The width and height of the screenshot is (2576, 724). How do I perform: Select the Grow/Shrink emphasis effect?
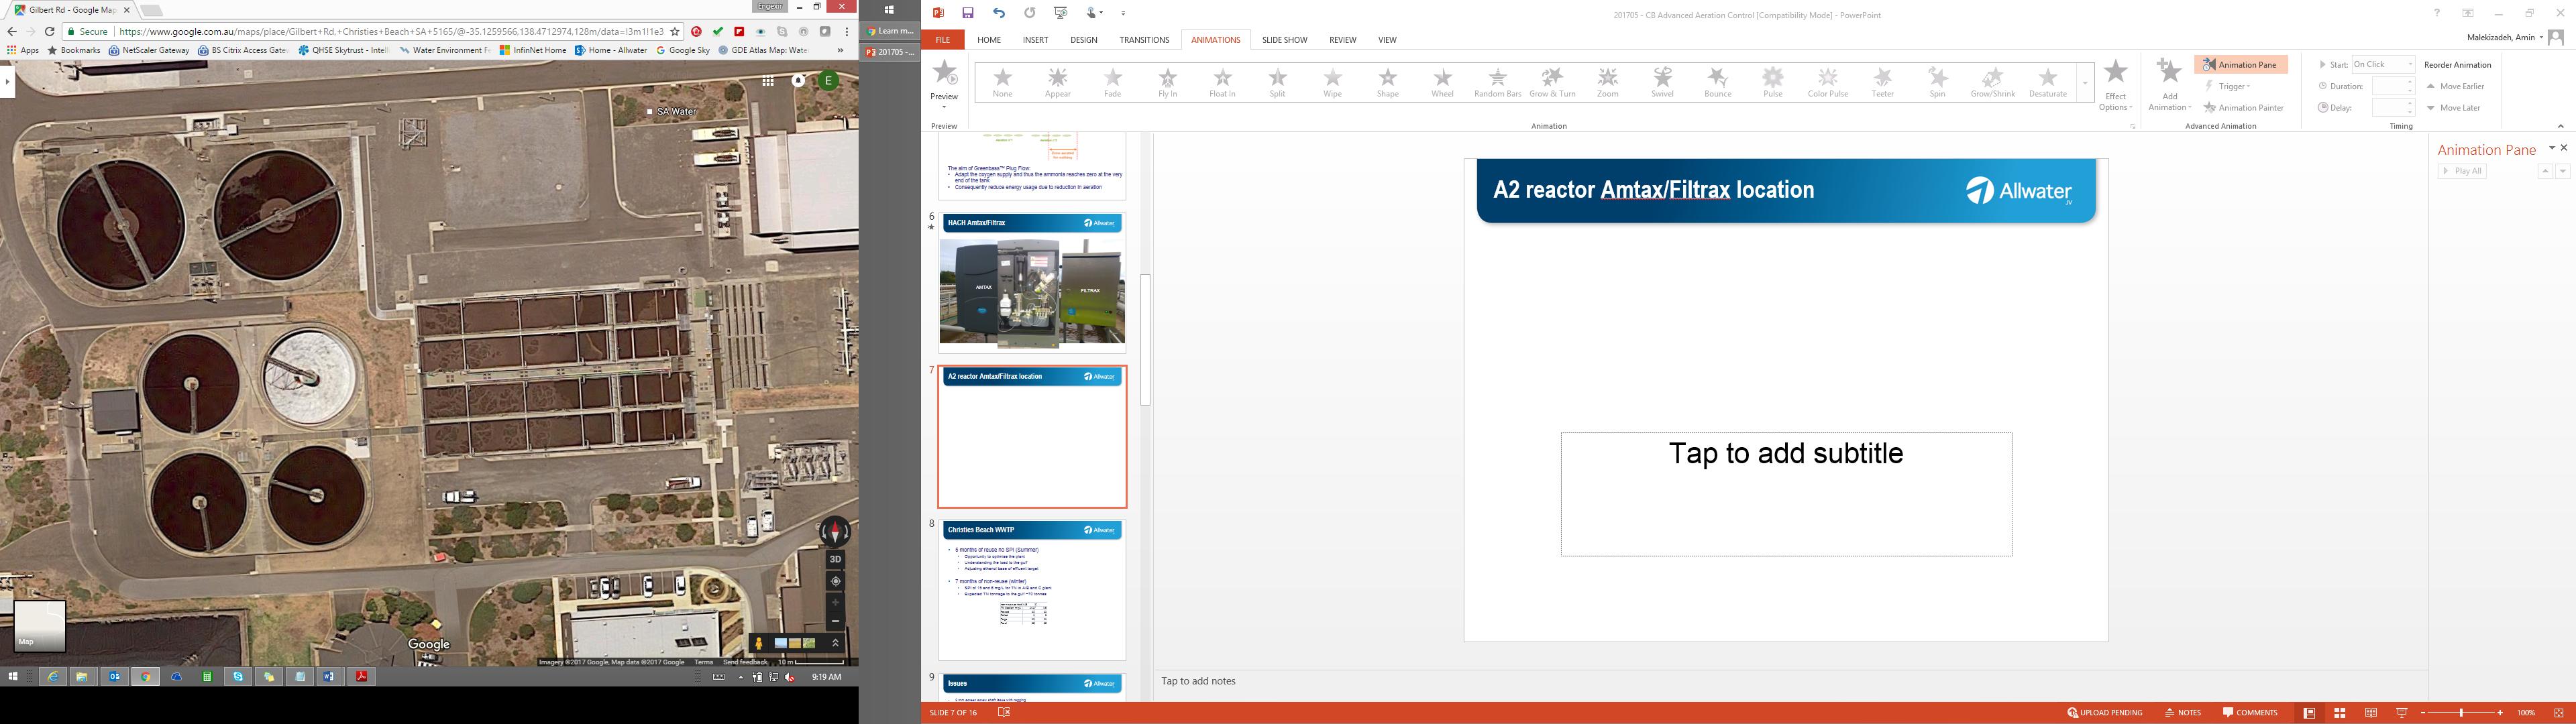click(x=1992, y=83)
